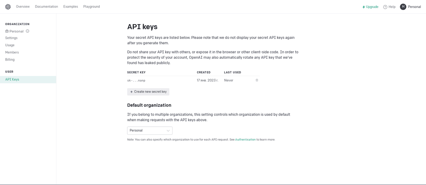This screenshot has height=185, width=426.
Task: Switch to Examples in top navigation
Action: pos(71,7)
